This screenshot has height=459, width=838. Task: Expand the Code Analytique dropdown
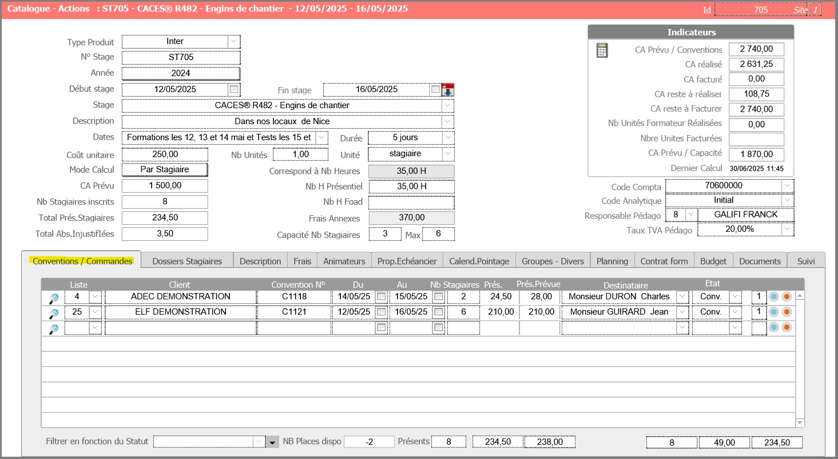coord(787,200)
